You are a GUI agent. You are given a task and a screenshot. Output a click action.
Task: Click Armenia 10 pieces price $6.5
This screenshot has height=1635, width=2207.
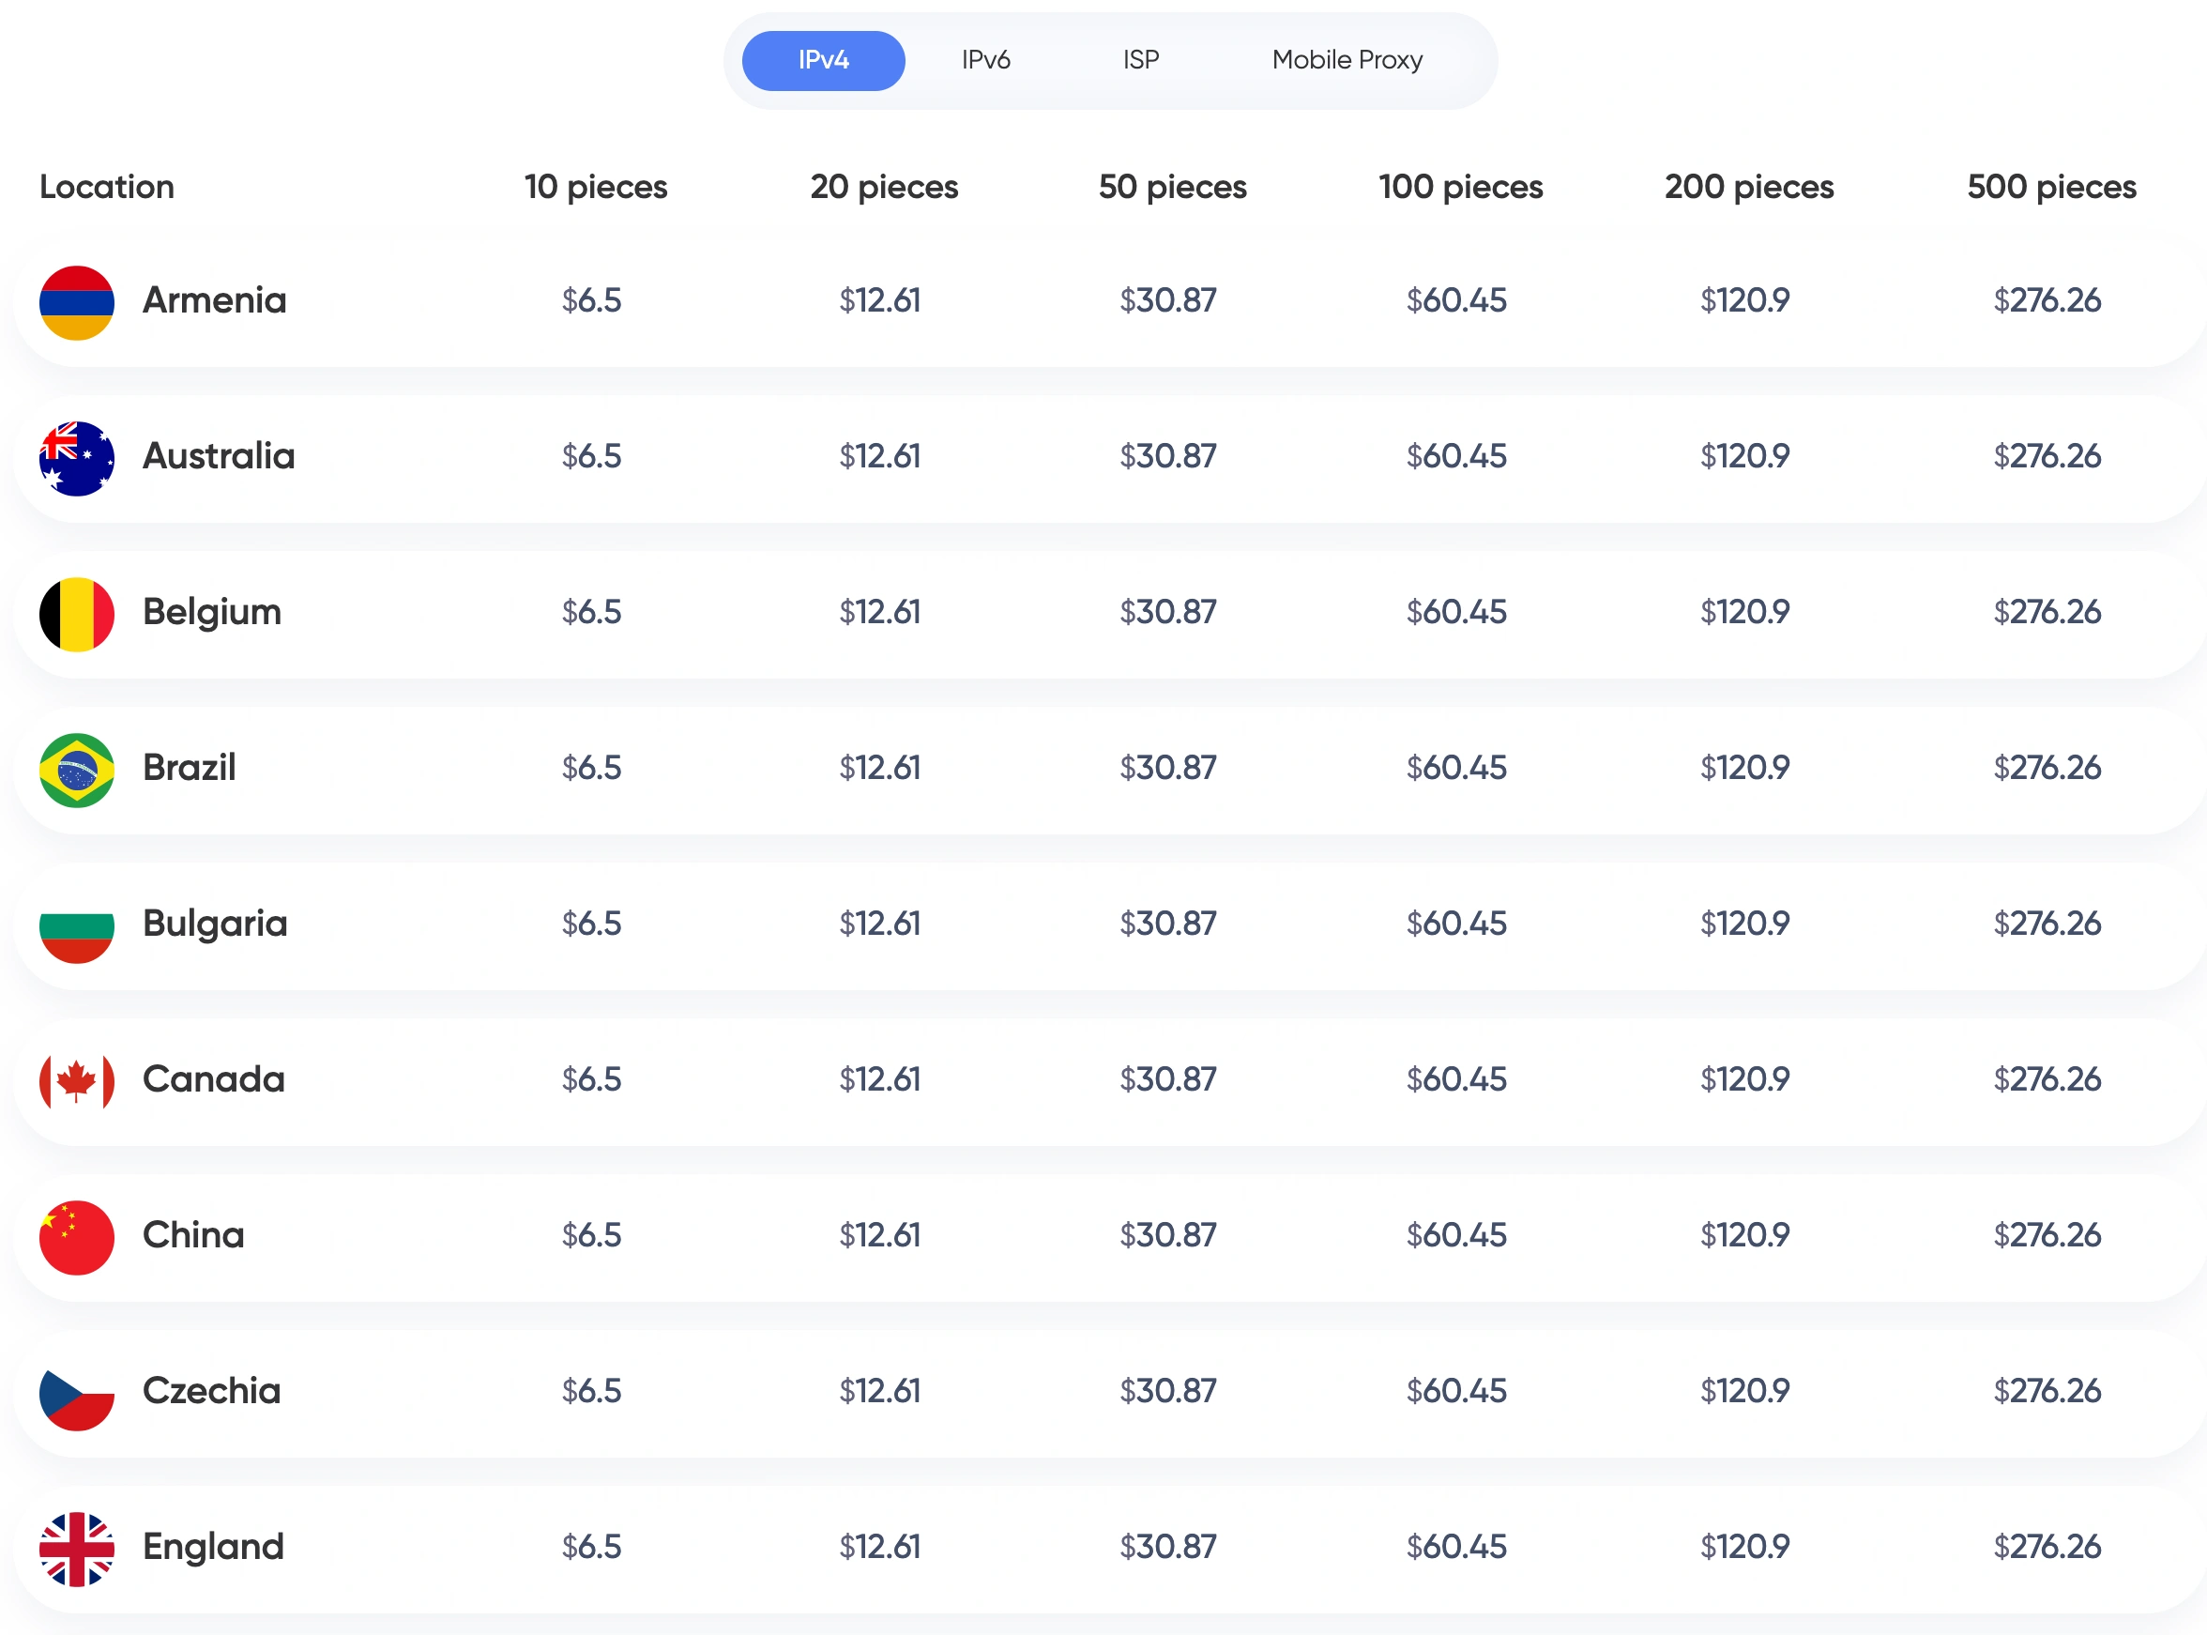[x=591, y=300]
